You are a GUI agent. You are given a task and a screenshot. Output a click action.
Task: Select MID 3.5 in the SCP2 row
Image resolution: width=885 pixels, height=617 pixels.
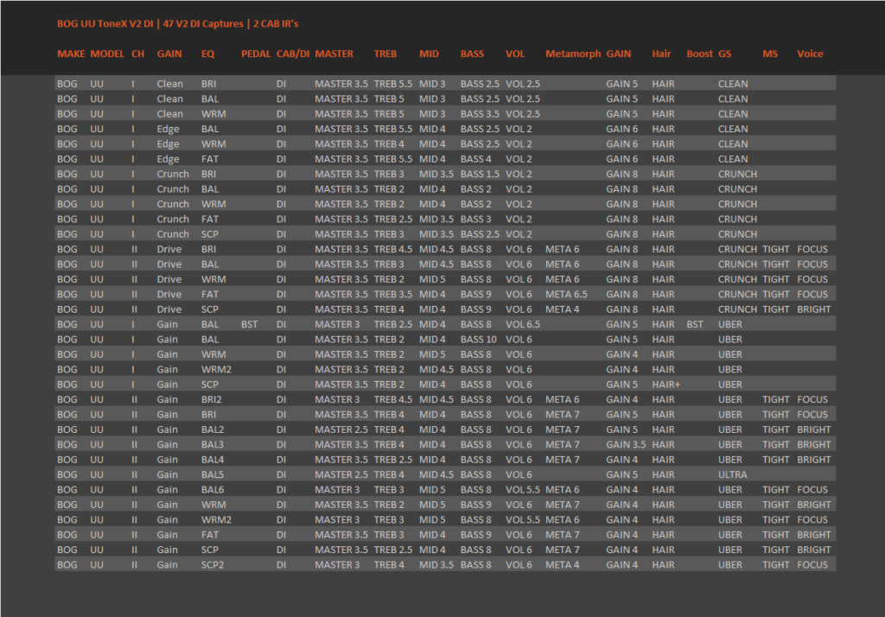(x=436, y=565)
